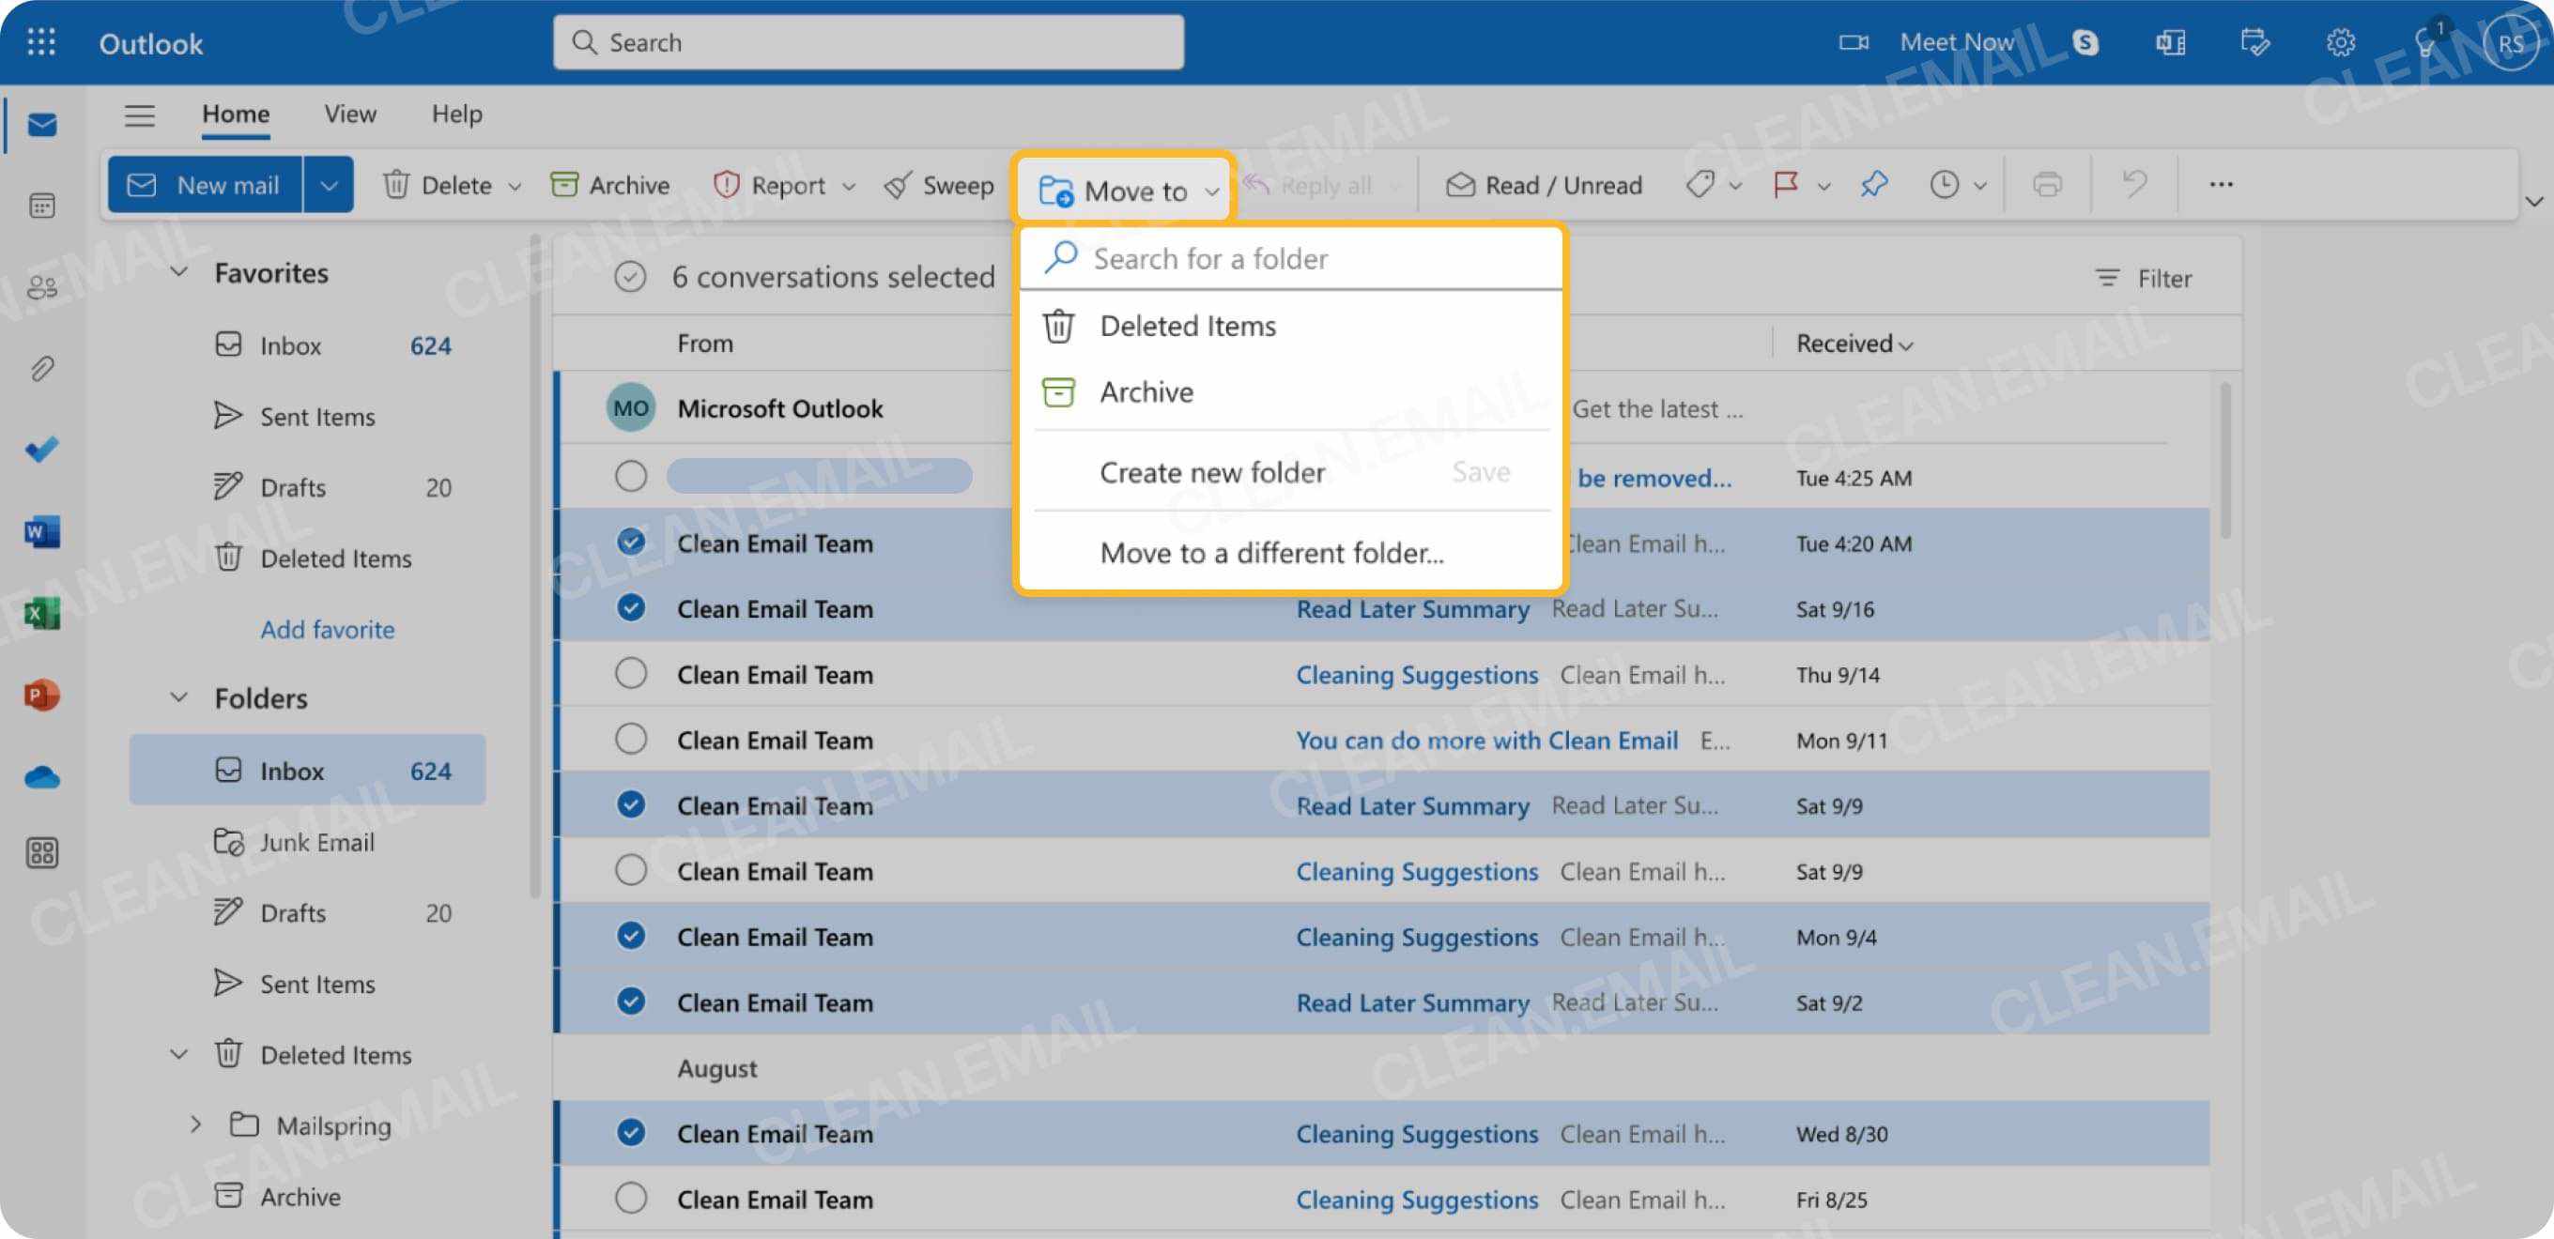2554x1239 pixels.
Task: Check the Cleaning Suggestions email from Thu 9/14
Action: (632, 673)
